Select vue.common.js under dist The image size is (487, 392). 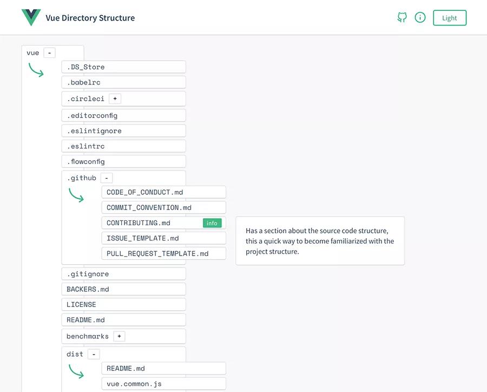(163, 384)
